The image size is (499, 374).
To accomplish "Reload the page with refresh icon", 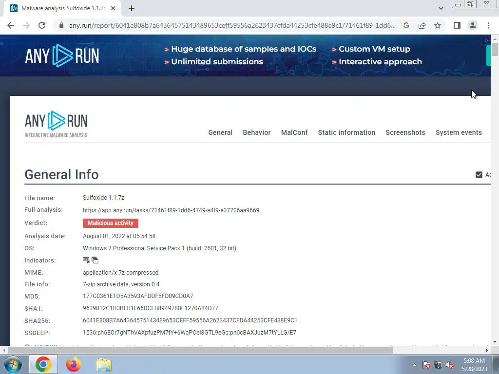I will 42,25.
